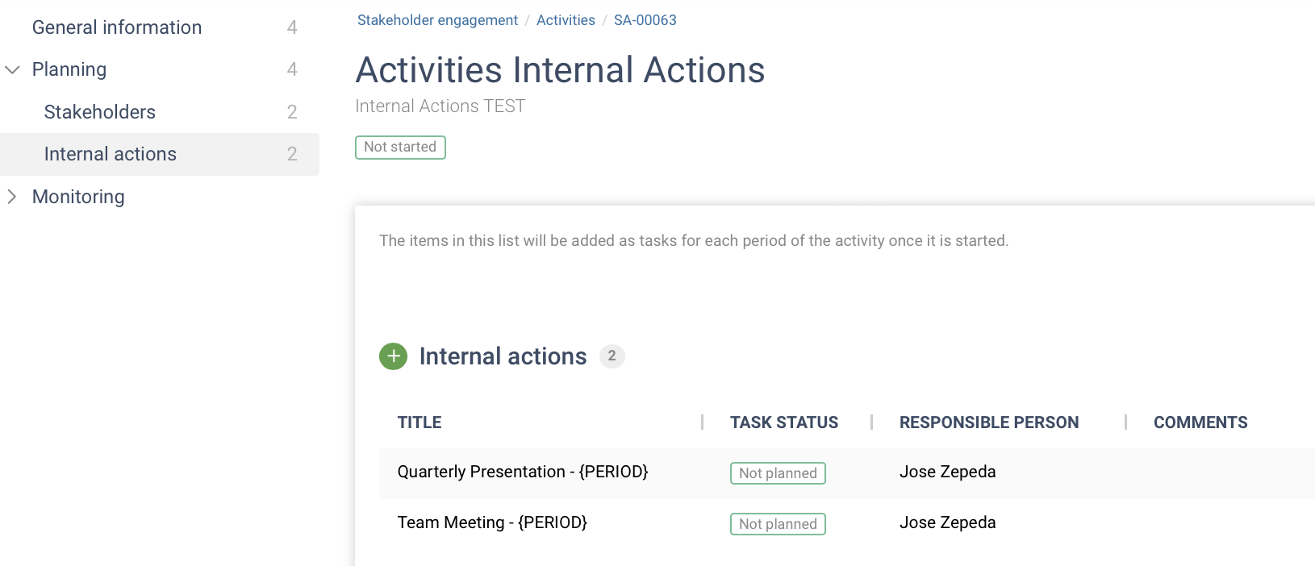Click Not planned status for Quarterly Presentation

point(778,473)
